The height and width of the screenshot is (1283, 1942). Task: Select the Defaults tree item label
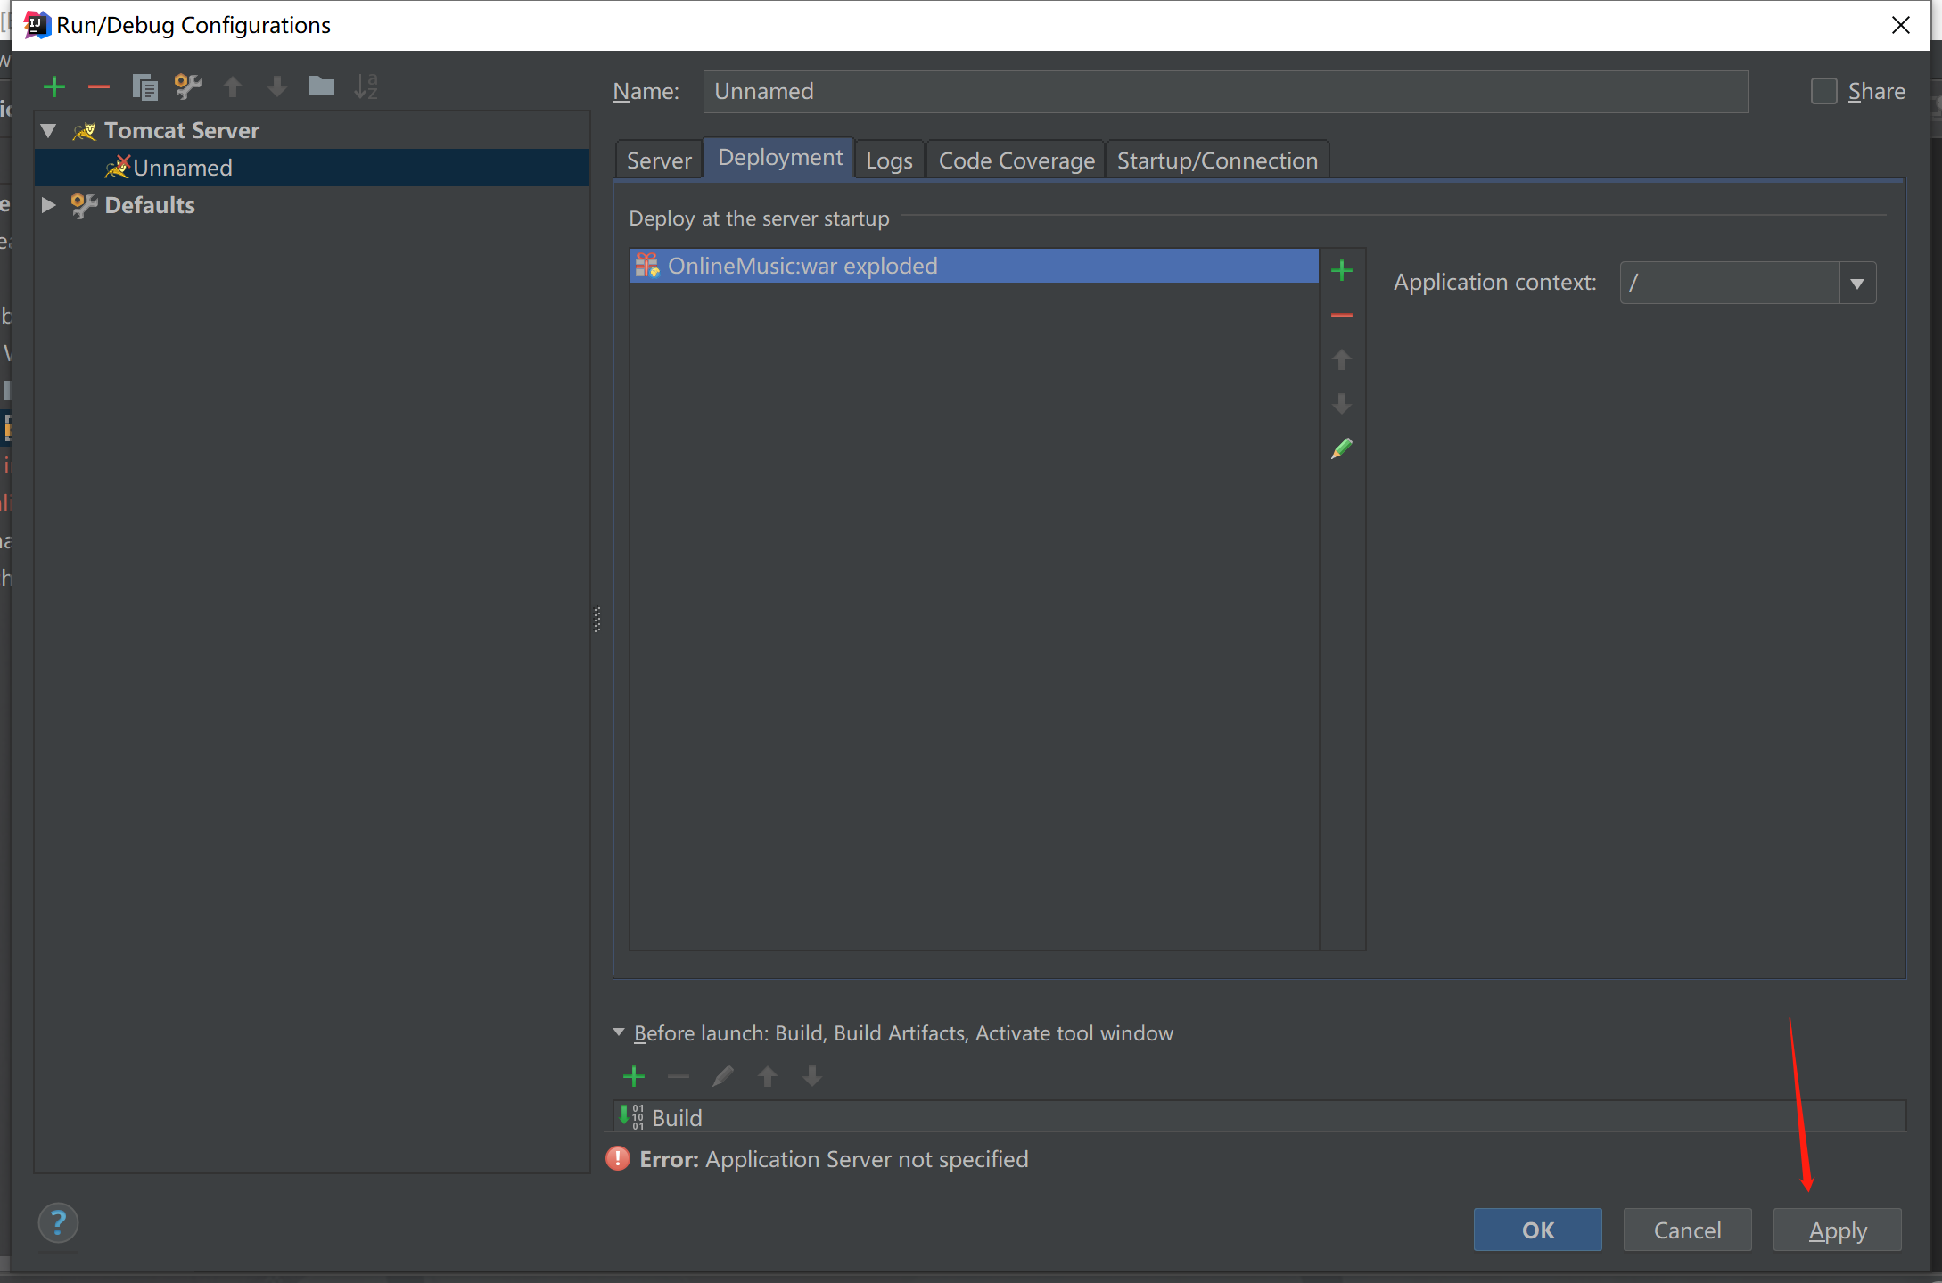(x=150, y=205)
